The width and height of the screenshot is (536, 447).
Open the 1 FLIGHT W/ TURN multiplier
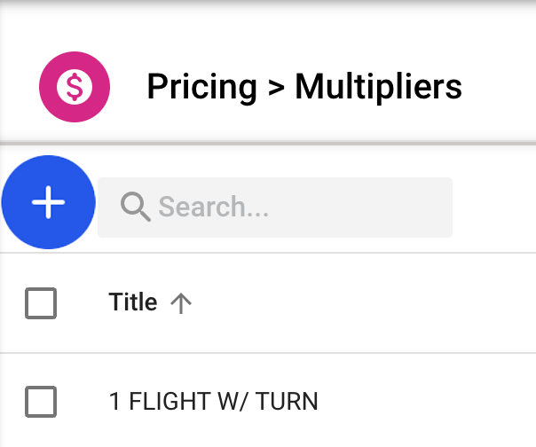213,402
